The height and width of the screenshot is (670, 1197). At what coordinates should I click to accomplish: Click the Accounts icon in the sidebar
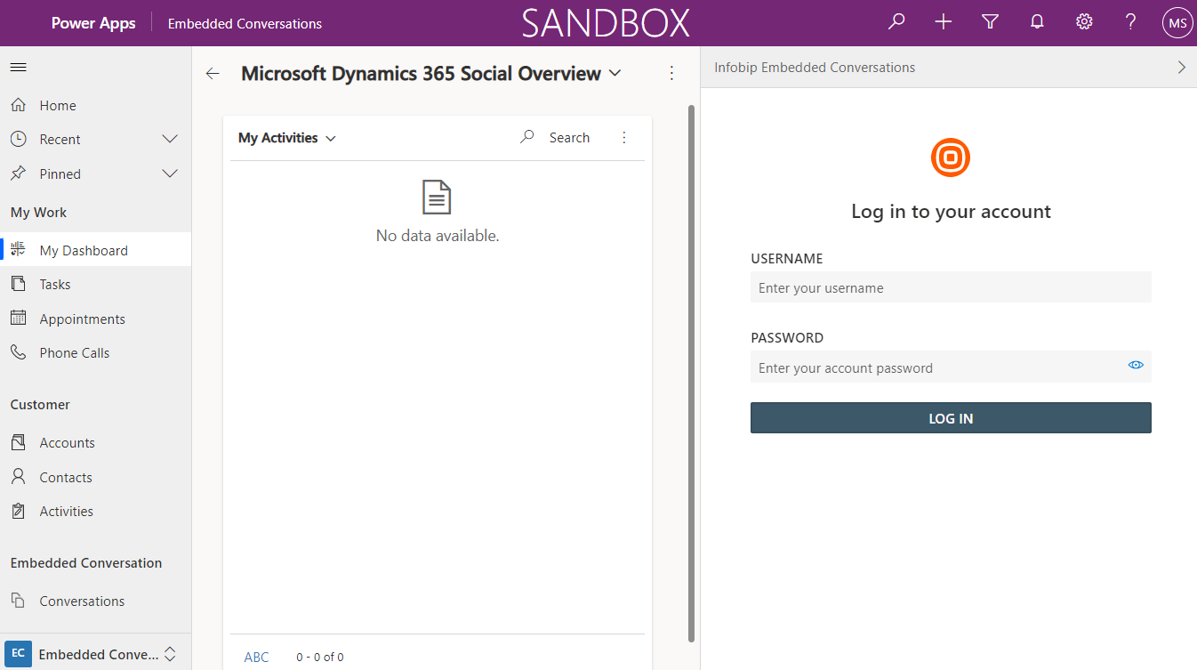18,442
